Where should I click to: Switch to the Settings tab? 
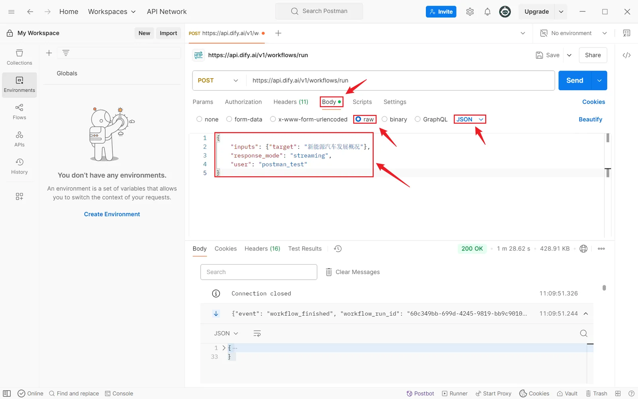395,102
